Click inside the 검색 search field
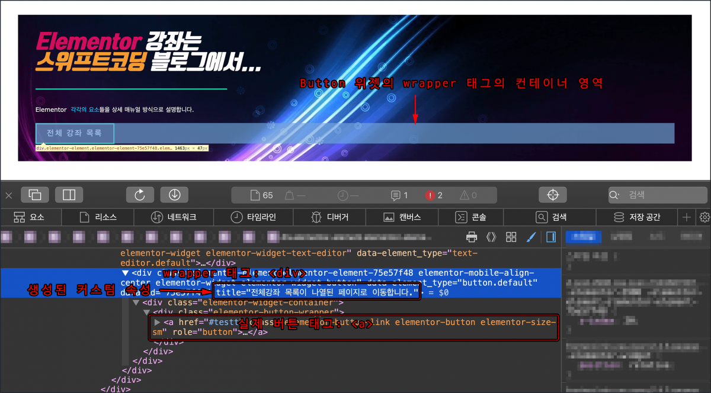Image resolution: width=711 pixels, height=393 pixels. [658, 195]
